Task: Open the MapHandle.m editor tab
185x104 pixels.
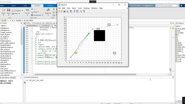Action: (x=32, y=26)
